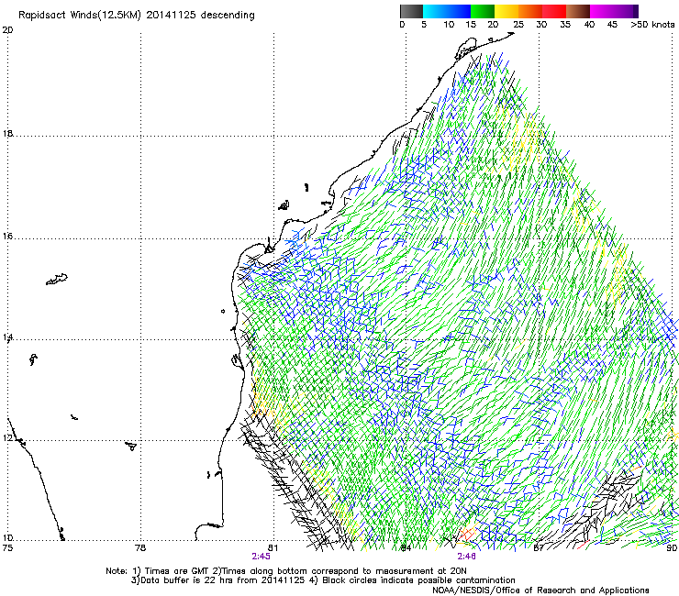Click the '25' legend scale number

click(518, 25)
